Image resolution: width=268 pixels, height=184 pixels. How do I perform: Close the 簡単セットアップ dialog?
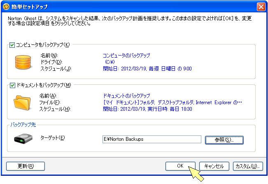(261, 7)
